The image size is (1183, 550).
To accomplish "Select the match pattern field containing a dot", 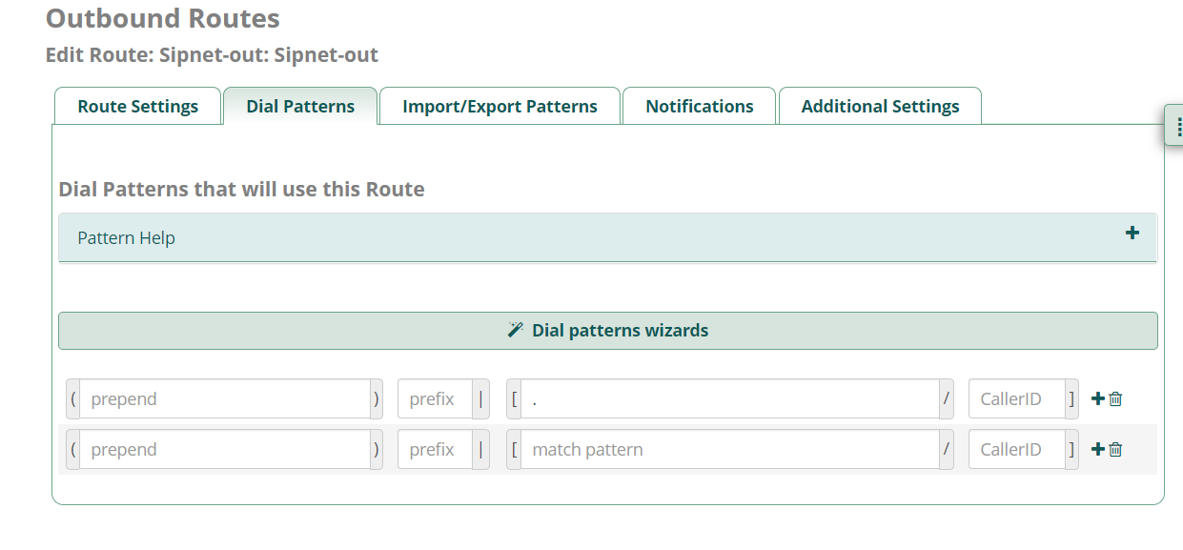I will [x=730, y=399].
